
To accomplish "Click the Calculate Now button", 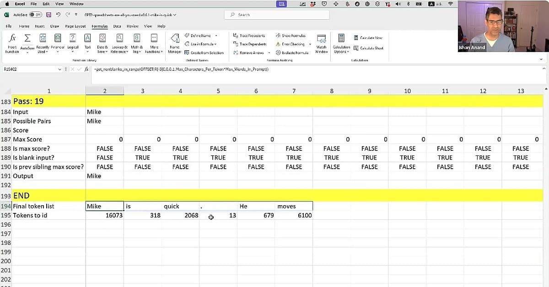I will [368, 37].
